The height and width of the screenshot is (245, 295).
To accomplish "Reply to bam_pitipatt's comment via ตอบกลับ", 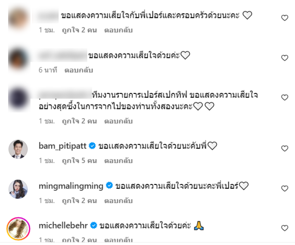I will coord(118,161).
